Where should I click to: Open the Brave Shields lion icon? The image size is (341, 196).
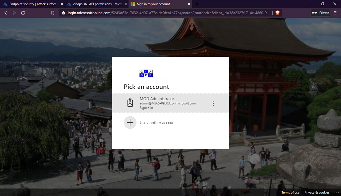tap(277, 13)
